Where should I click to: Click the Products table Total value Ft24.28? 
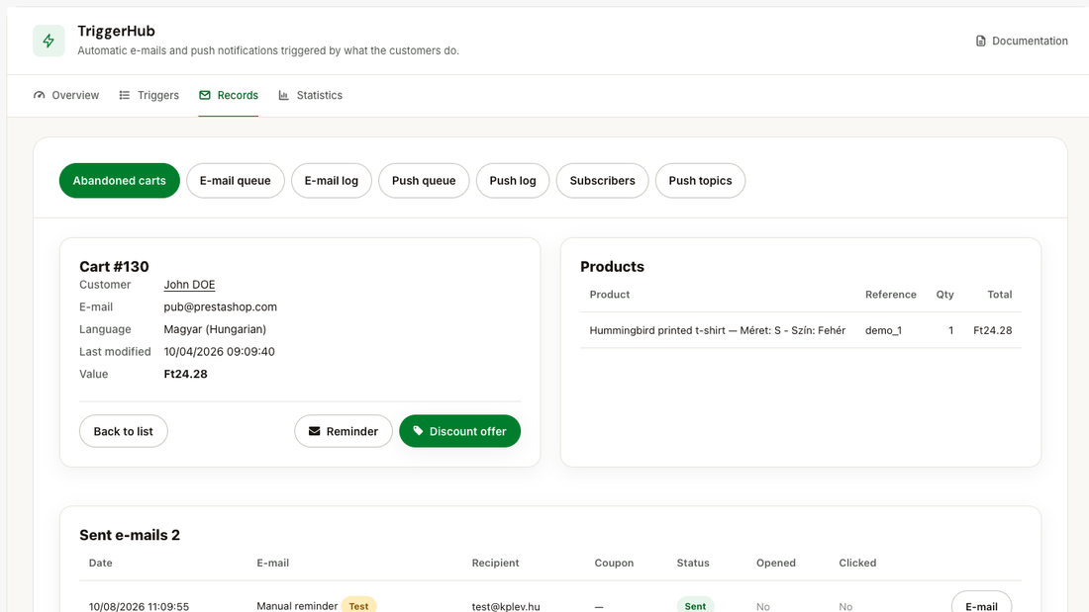pyautogui.click(x=992, y=330)
